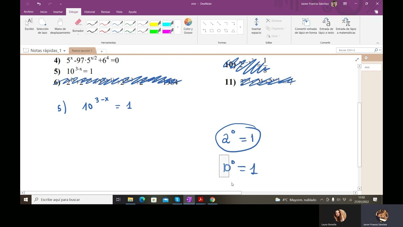Image resolution: width=403 pixels, height=227 pixels.
Task: Select the 'min' page in list
Action: tap(372, 67)
